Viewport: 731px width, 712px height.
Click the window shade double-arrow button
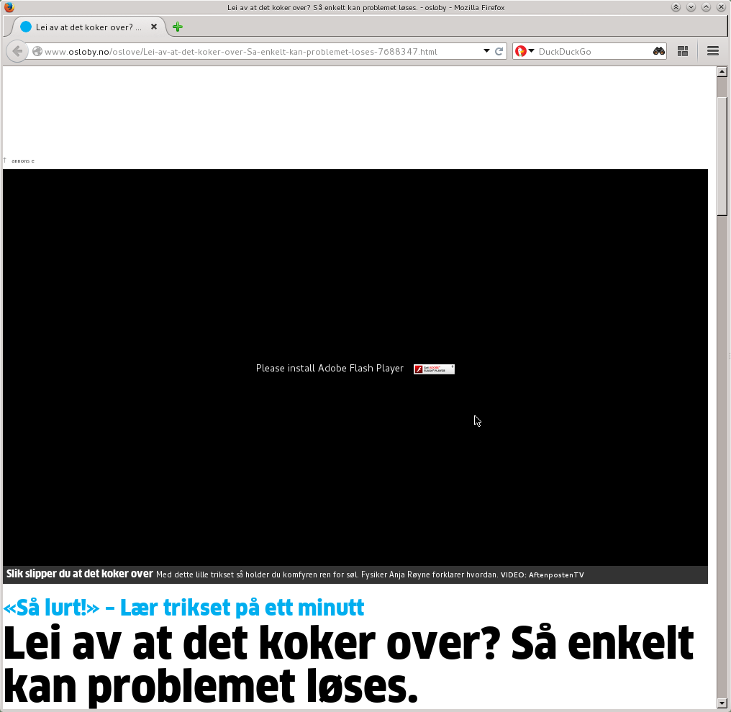(x=676, y=7)
